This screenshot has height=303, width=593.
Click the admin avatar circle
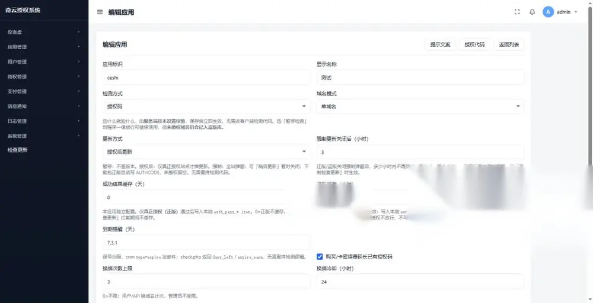pyautogui.click(x=548, y=12)
